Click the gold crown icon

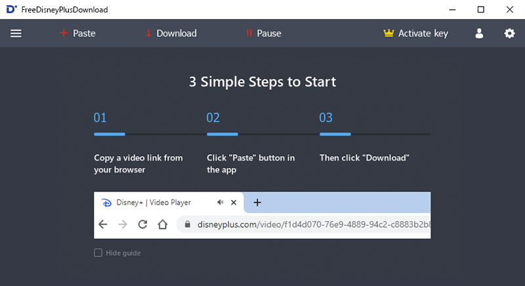coord(388,33)
